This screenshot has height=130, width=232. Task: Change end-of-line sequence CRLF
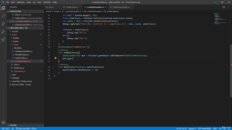tap(215, 129)
